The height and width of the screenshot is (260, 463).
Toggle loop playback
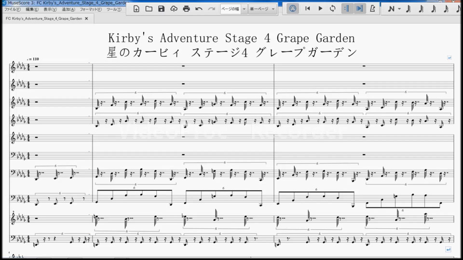333,9
